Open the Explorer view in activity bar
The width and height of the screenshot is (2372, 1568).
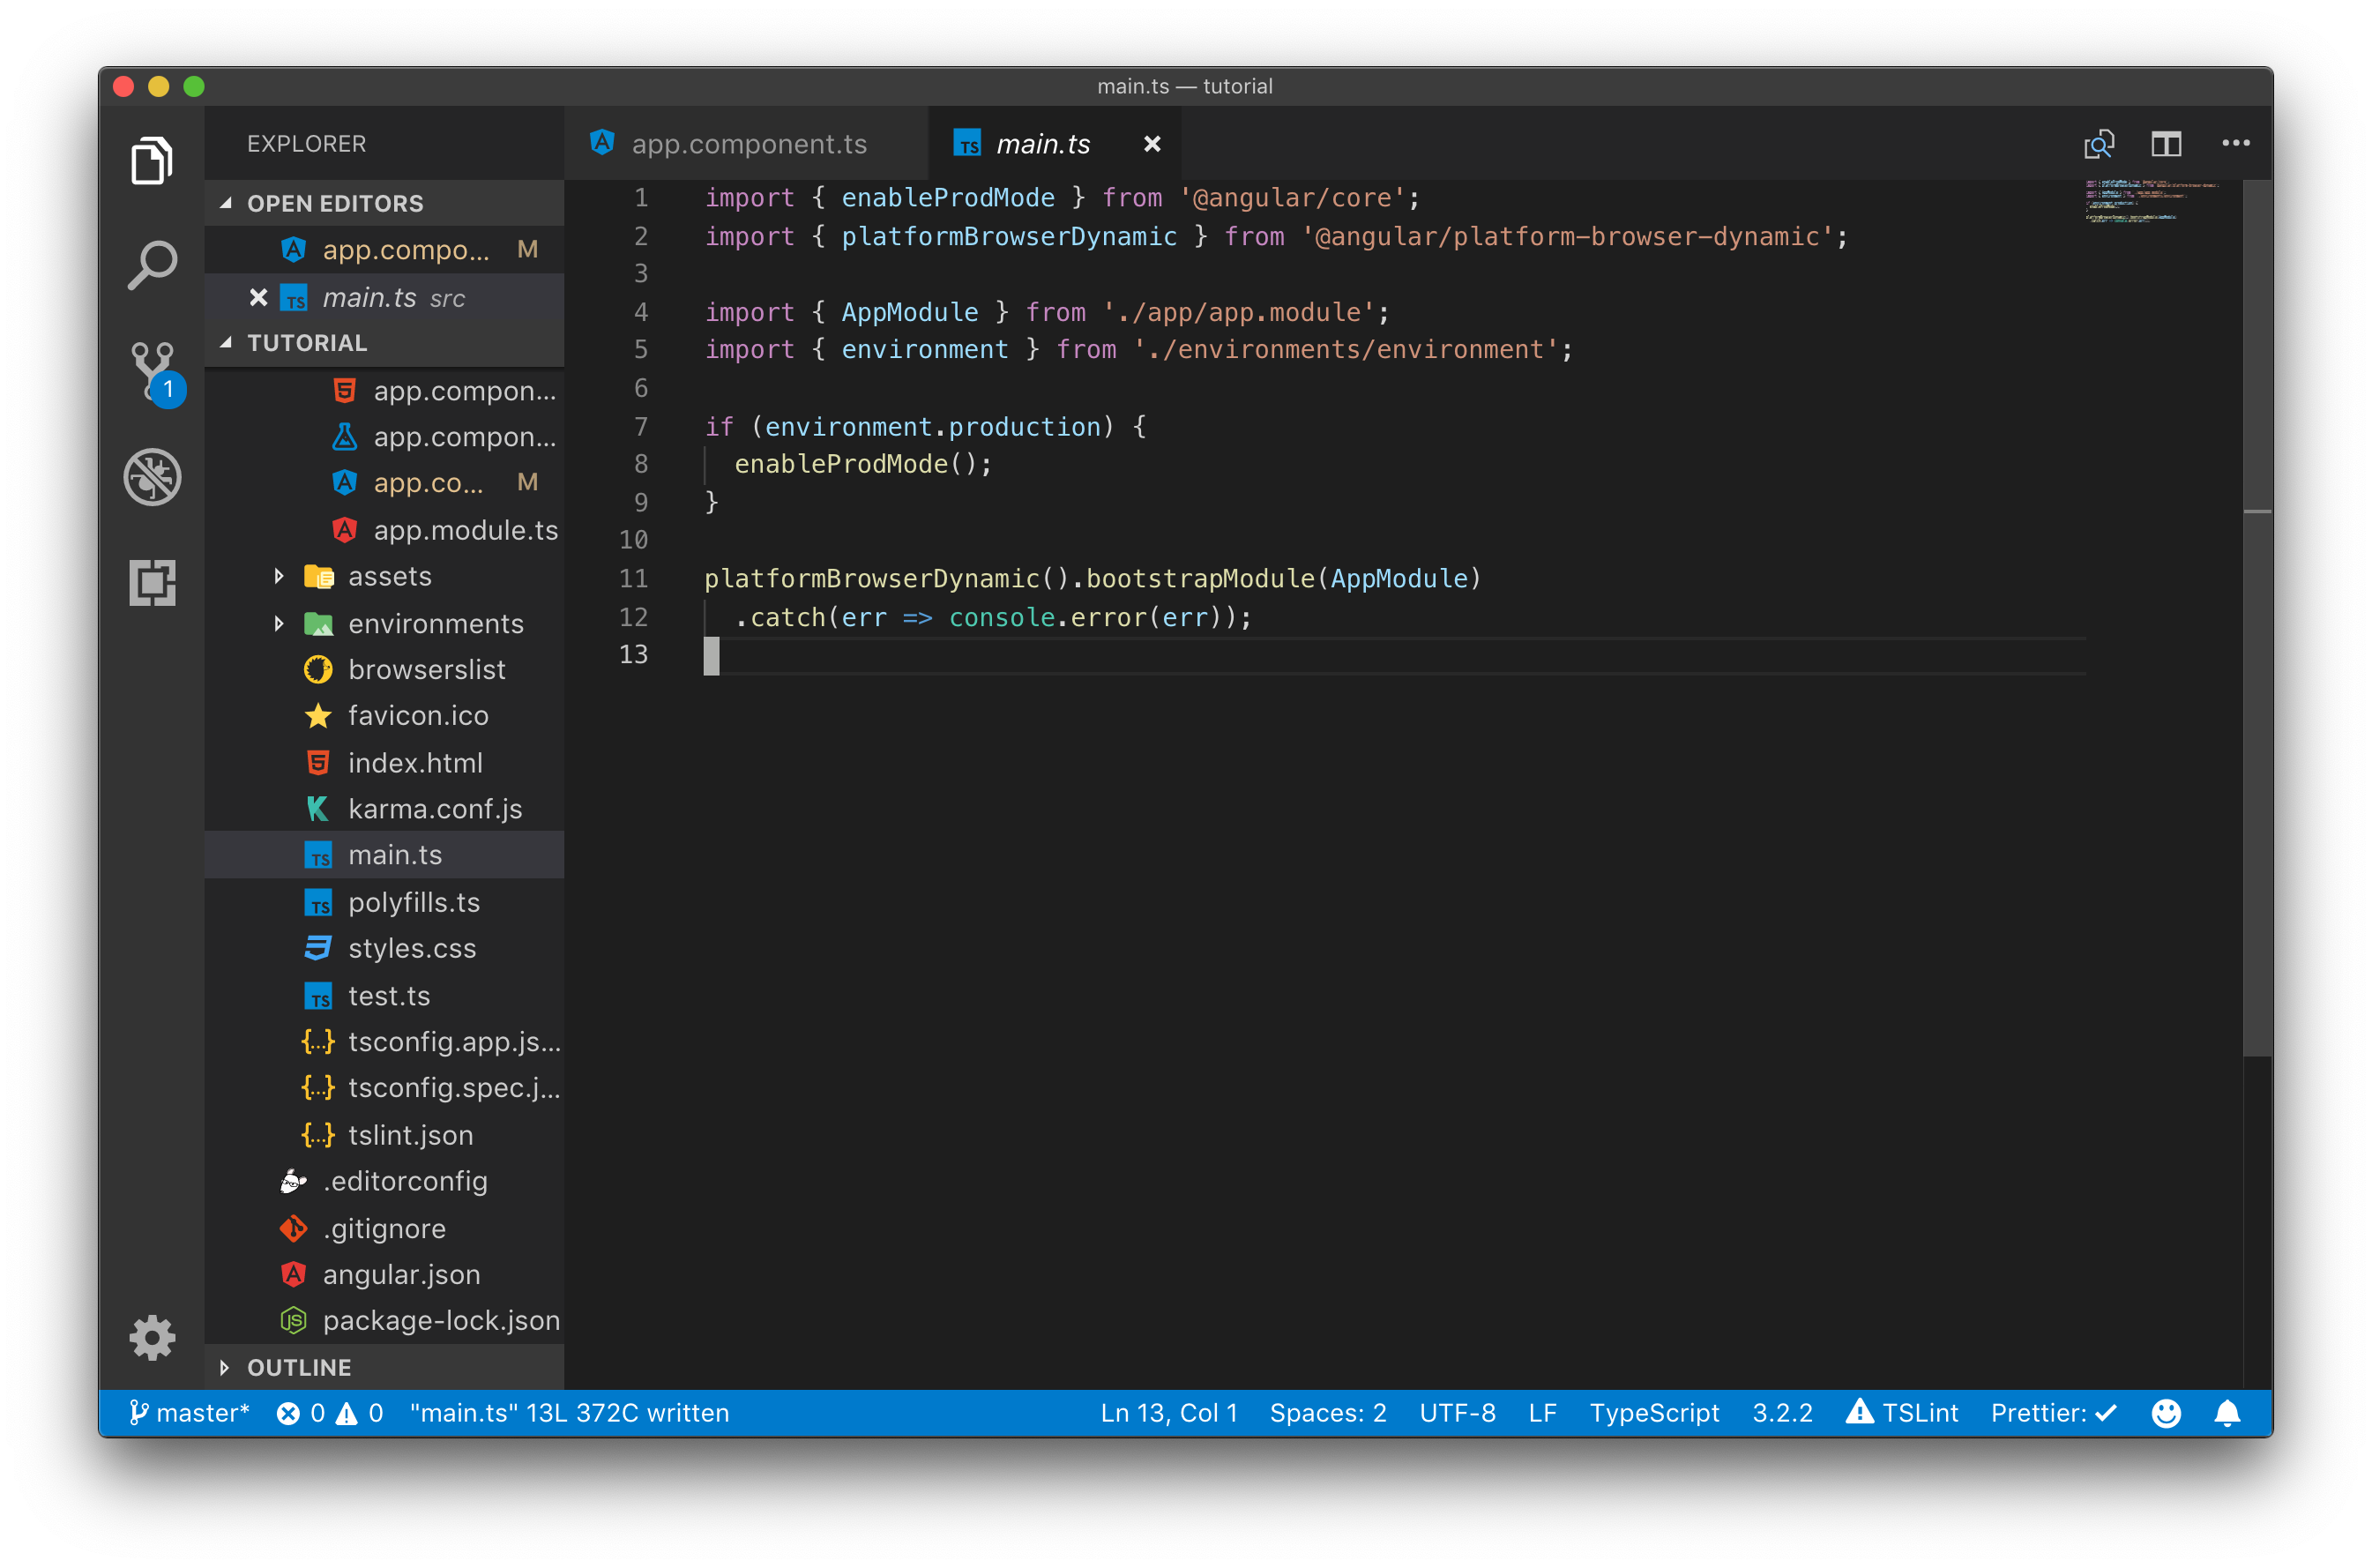[152, 160]
